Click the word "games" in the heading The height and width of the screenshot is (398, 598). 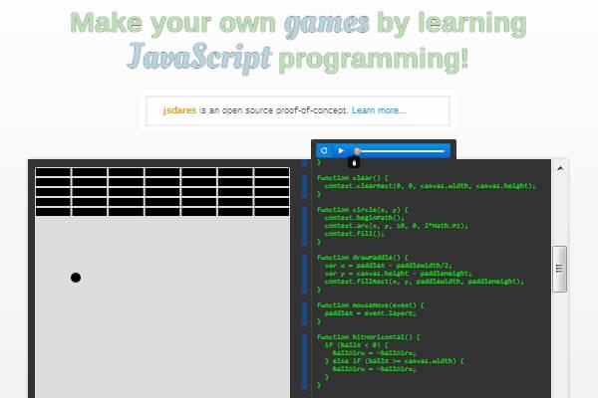tap(327, 24)
